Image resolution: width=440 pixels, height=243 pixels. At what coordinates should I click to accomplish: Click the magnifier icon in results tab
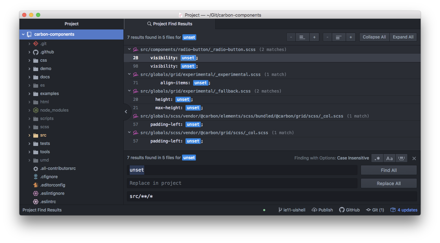tap(149, 24)
